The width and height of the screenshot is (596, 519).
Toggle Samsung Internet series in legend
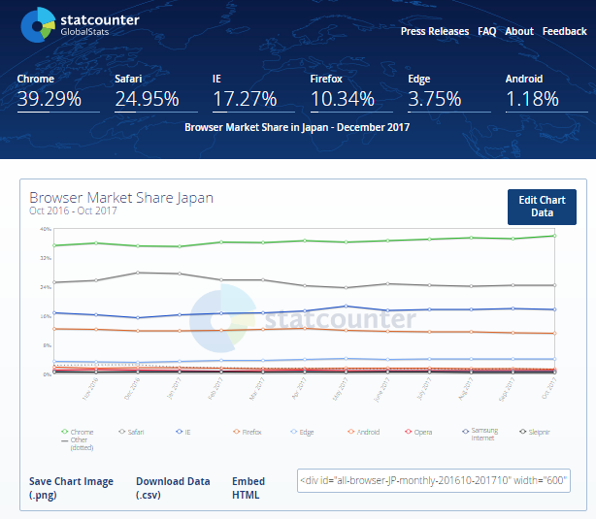[x=480, y=434]
